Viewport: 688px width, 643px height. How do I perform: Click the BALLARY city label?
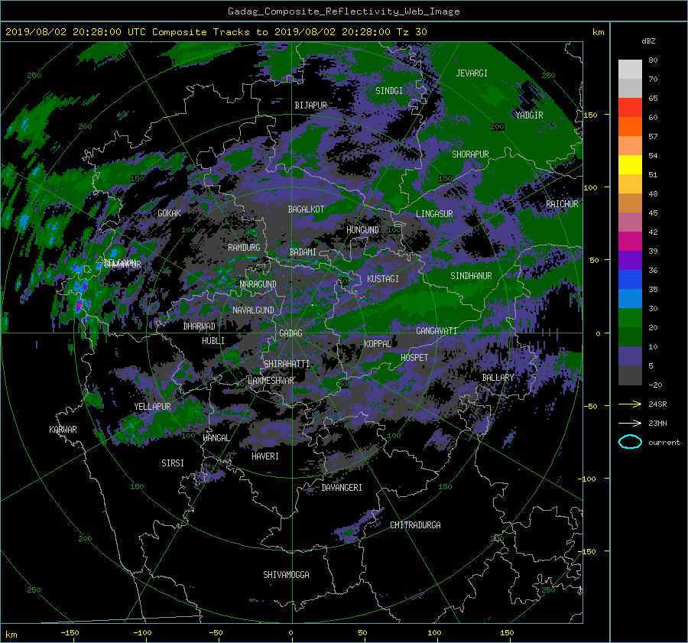click(498, 378)
